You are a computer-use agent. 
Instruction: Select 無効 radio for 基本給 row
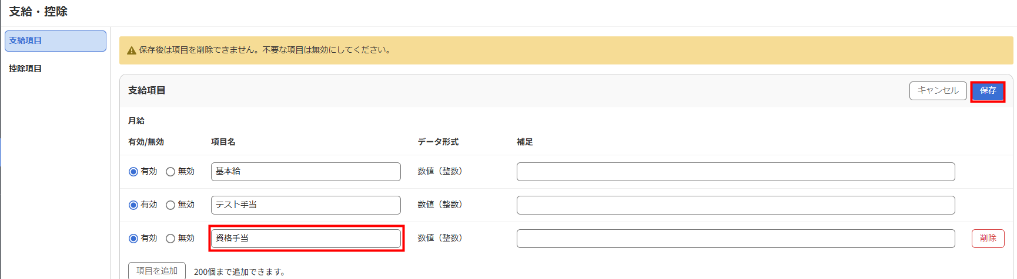click(x=170, y=172)
